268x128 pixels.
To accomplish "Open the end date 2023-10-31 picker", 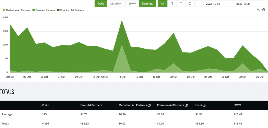I will click(x=243, y=4).
